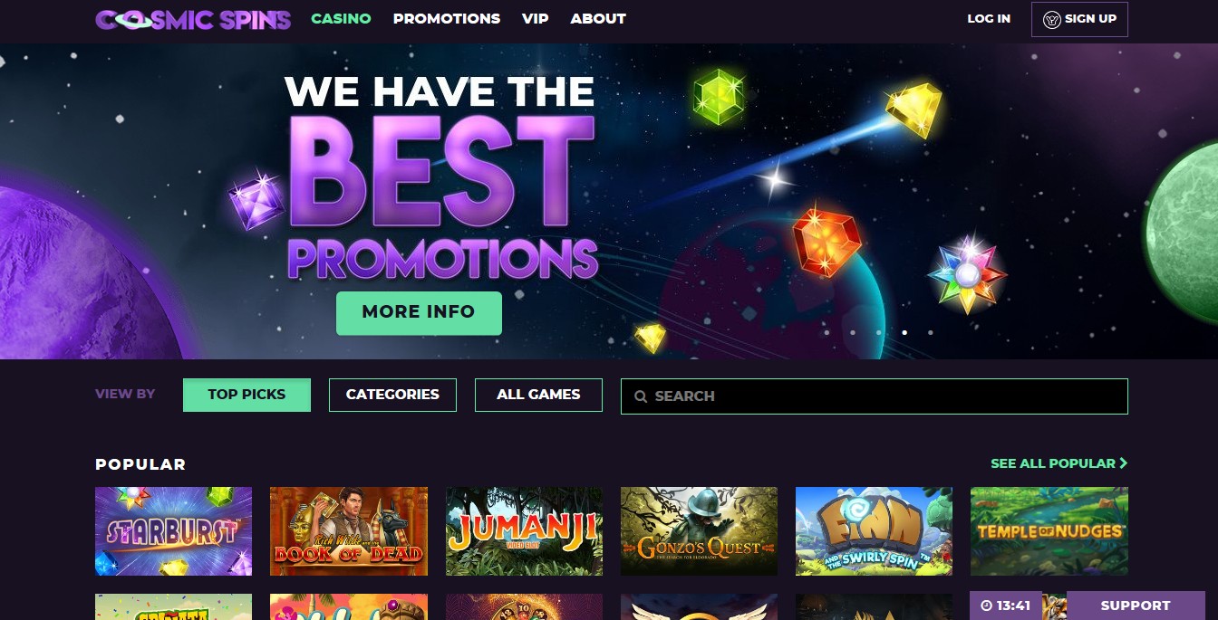Image resolution: width=1218 pixels, height=620 pixels.
Task: Click the clock icon beside 13:41
Action: (986, 606)
